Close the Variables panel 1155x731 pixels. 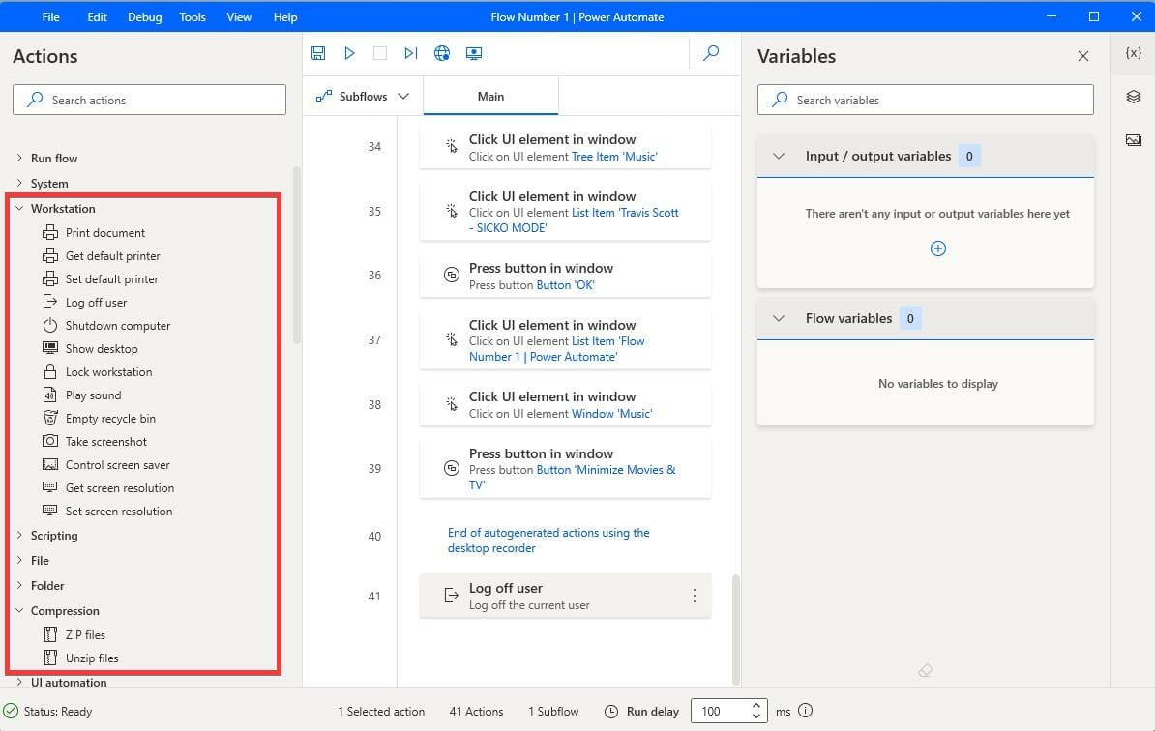(1082, 56)
